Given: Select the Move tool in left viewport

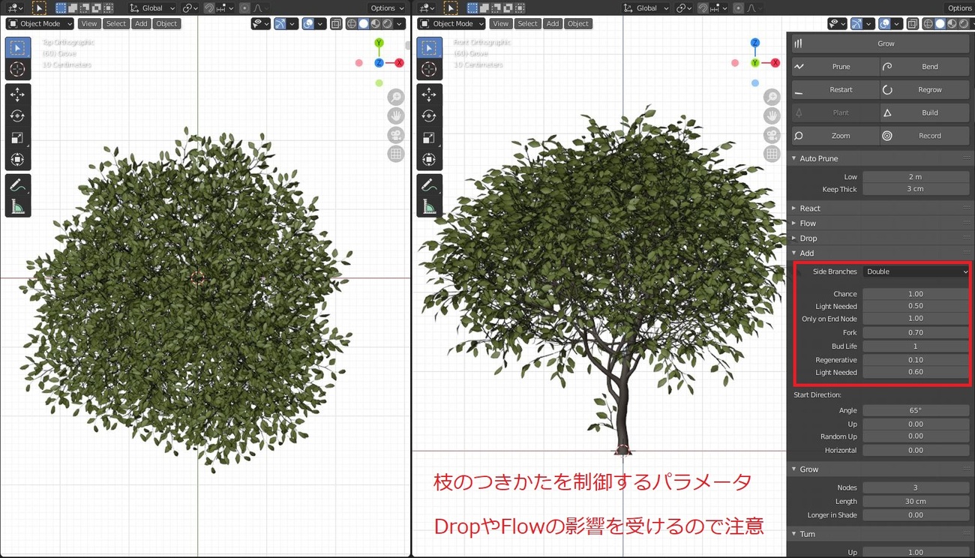Looking at the screenshot, I should pos(18,94).
